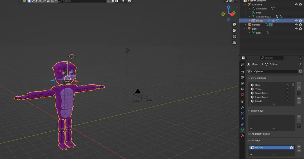Move vertex group down with the arrow
304x159 pixels.
pos(299,102)
